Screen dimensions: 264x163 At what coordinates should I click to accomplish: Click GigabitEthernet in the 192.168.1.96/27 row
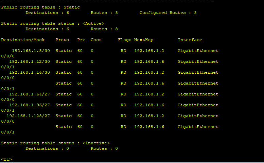point(198,105)
